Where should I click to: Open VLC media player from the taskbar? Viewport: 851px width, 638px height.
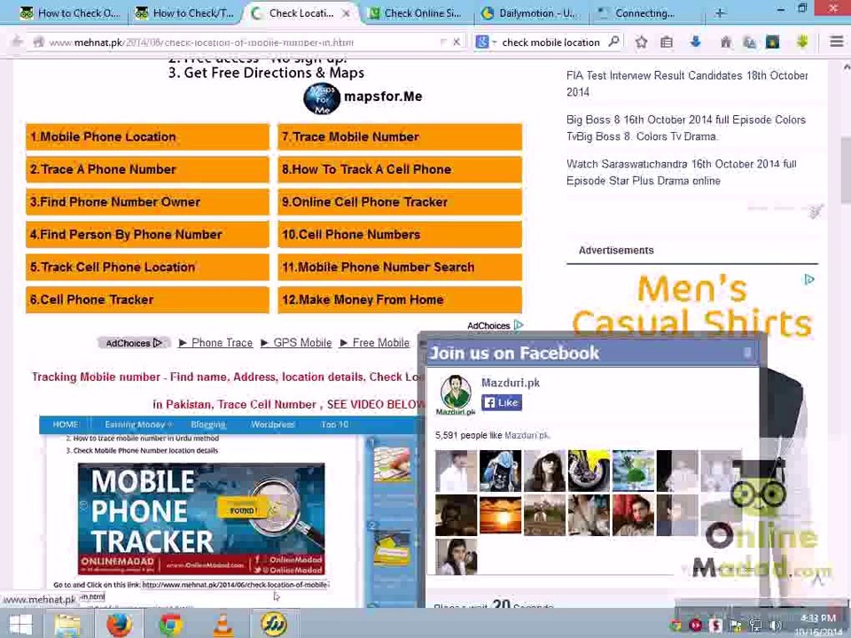223,624
